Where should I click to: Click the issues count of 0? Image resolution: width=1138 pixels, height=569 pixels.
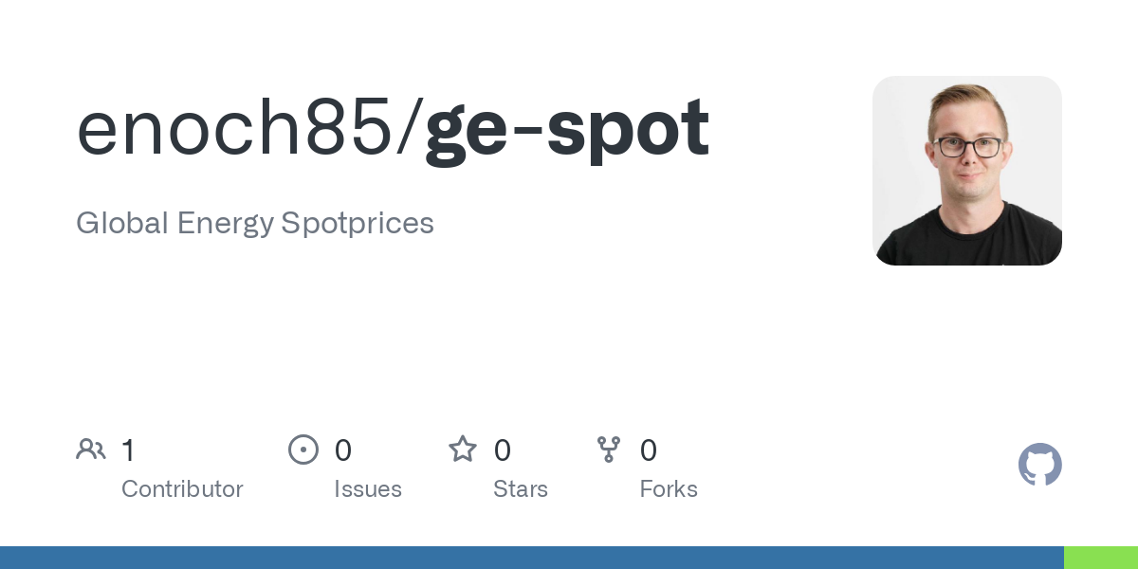[343, 450]
